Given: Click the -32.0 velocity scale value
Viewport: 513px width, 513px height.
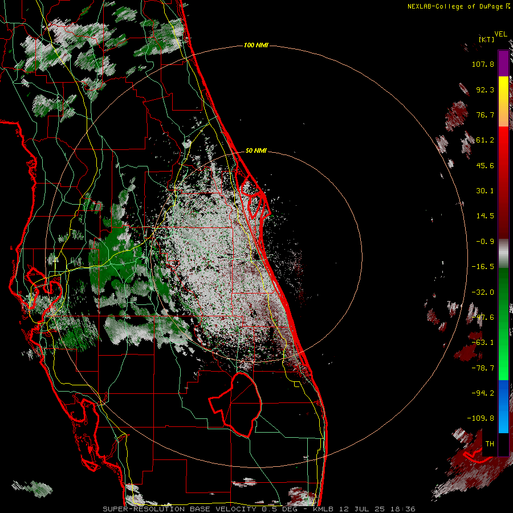Looking at the screenshot, I should 483,292.
